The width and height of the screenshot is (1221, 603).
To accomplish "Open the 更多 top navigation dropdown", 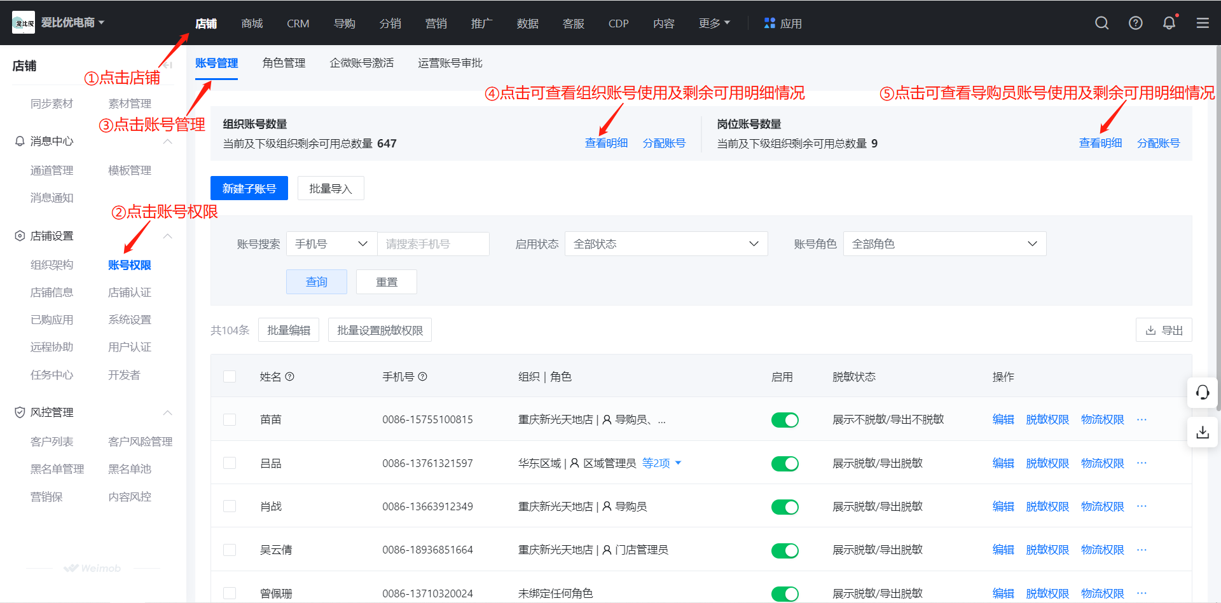I will click(x=714, y=24).
